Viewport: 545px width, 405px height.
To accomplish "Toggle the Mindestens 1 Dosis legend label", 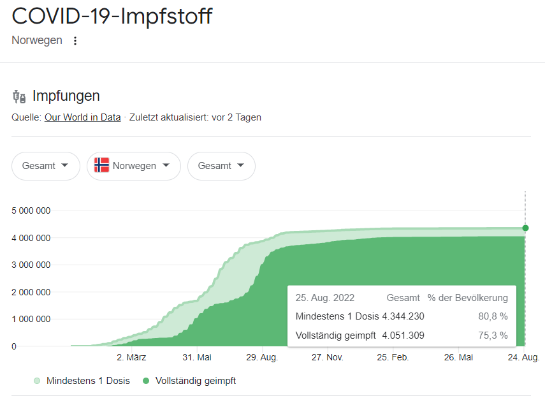I will click(x=88, y=381).
